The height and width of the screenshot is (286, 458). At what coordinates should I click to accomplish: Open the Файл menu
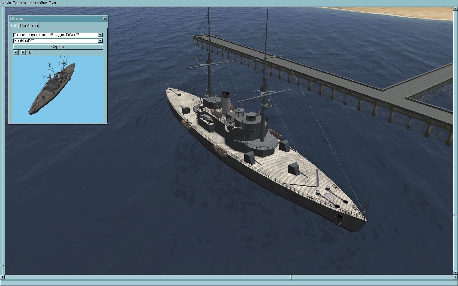(6, 3)
